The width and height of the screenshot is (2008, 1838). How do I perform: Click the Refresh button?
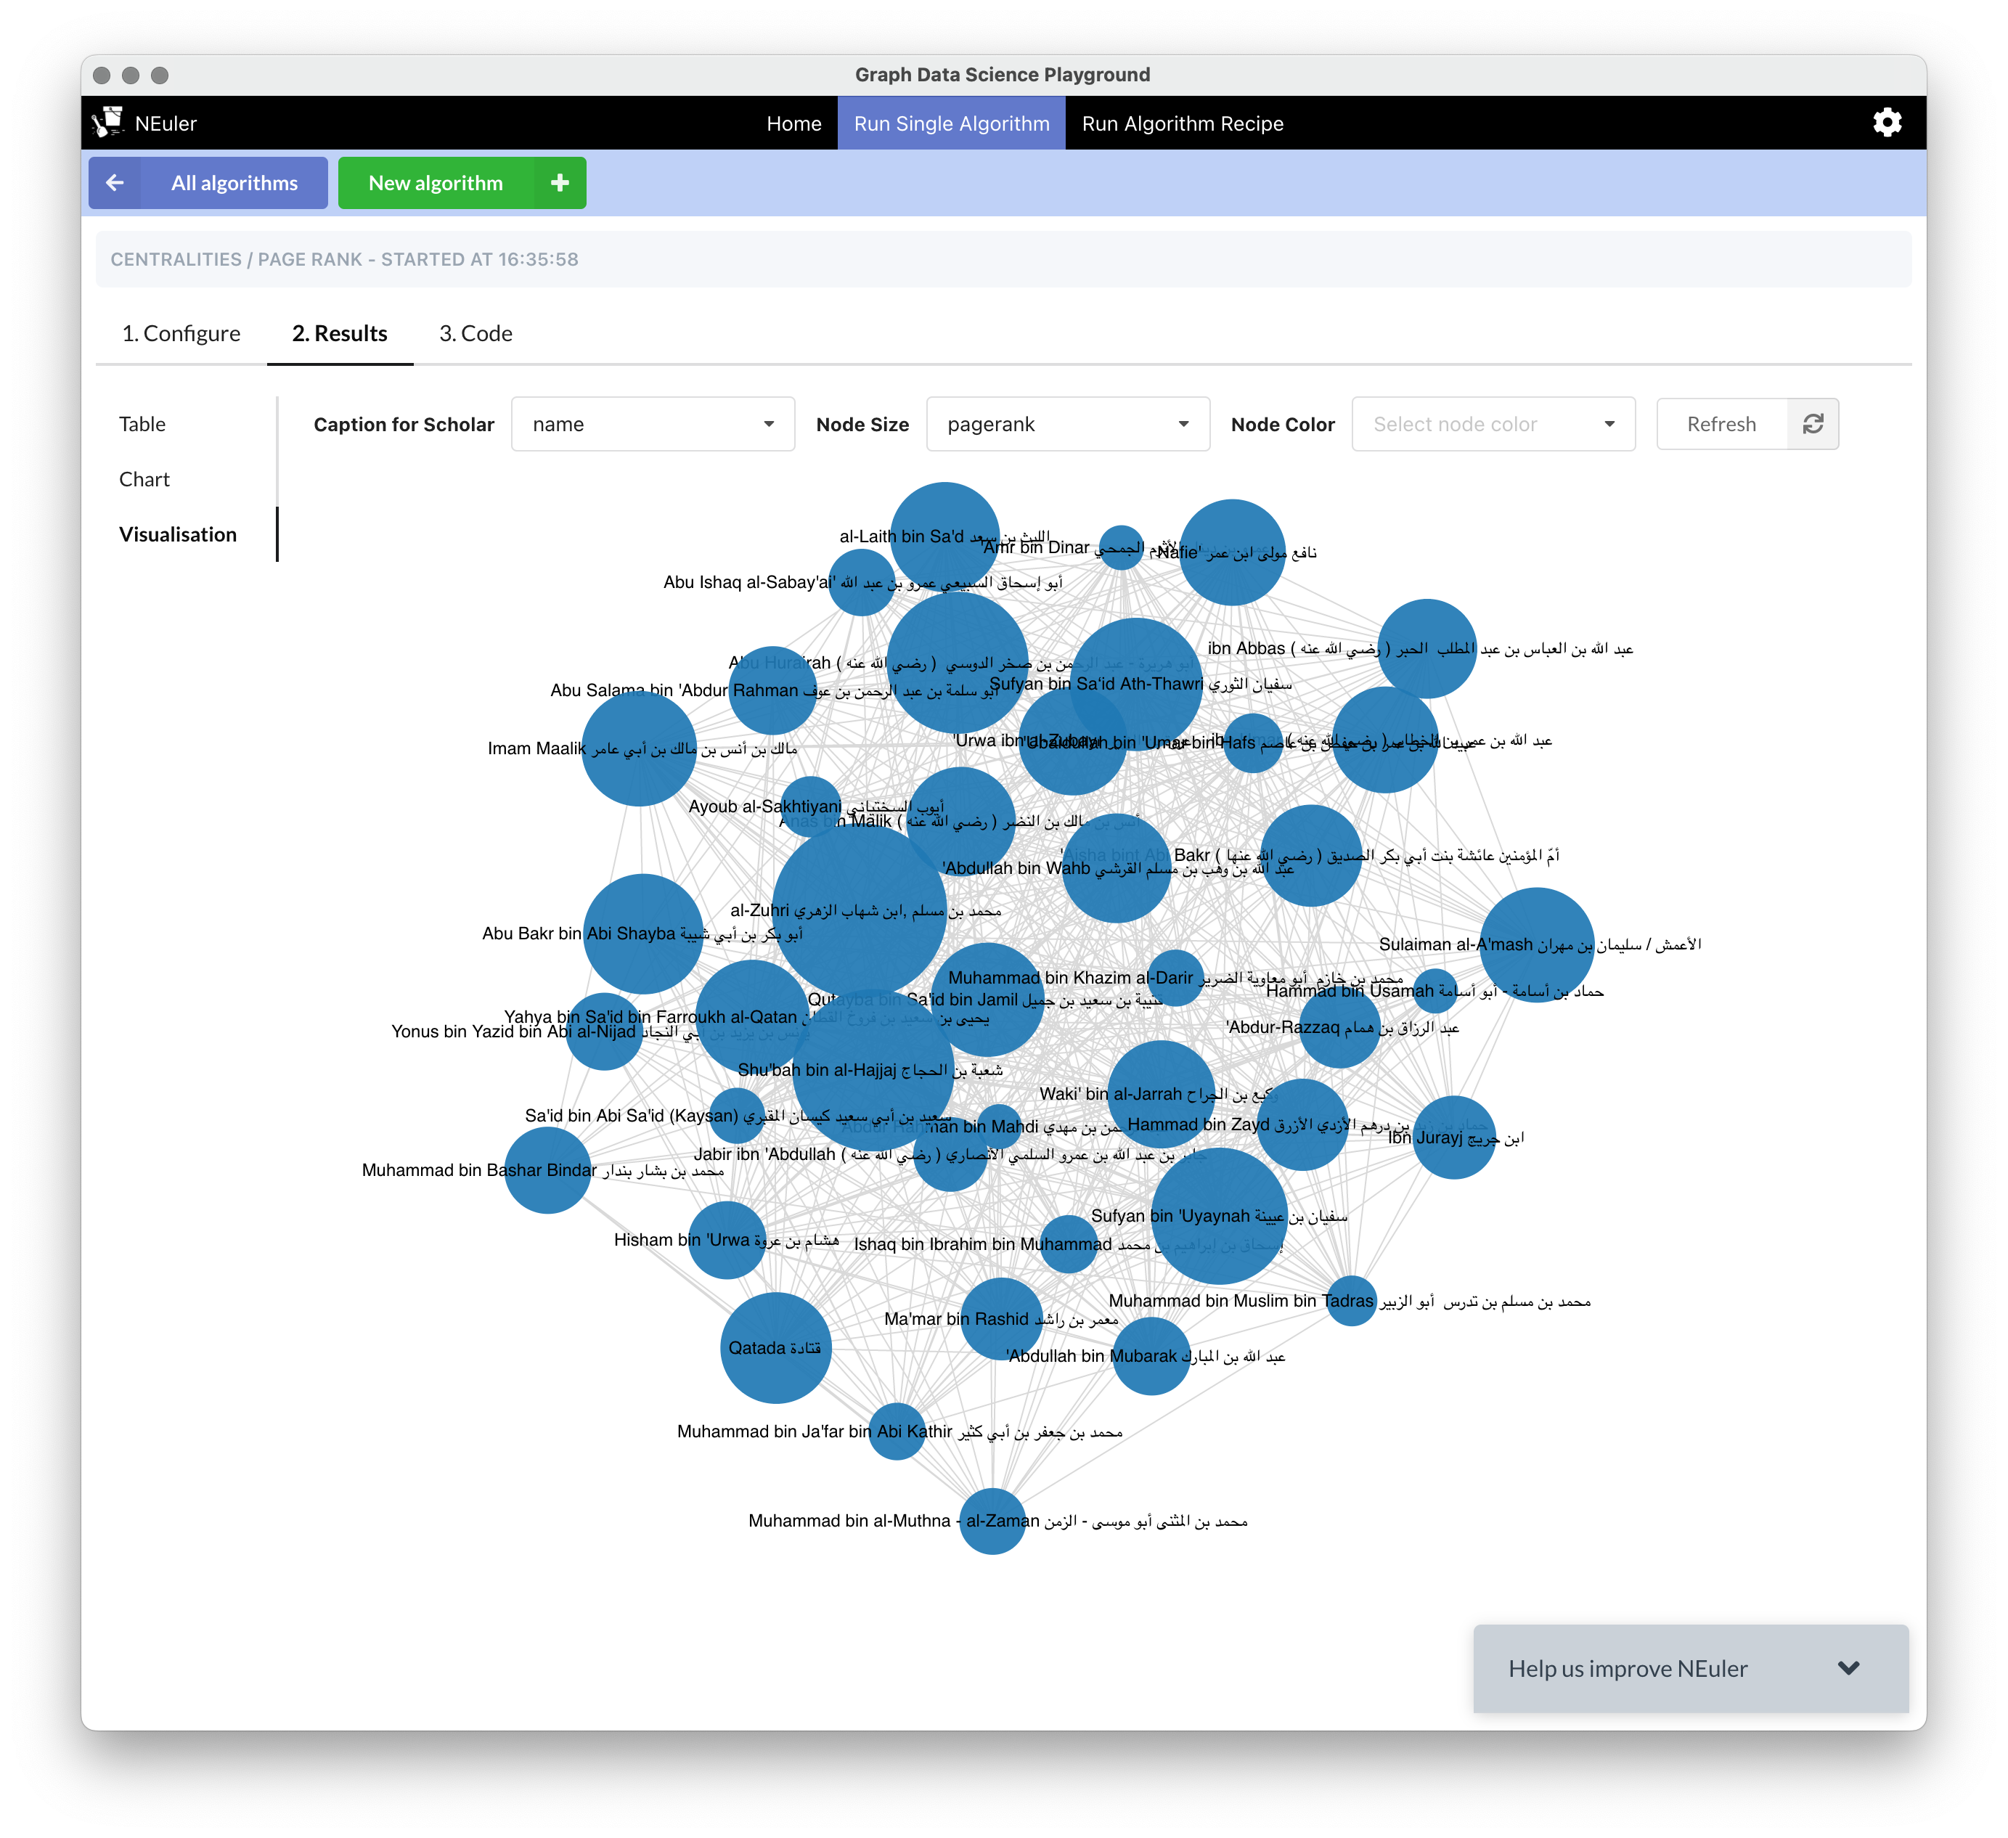coord(1721,425)
